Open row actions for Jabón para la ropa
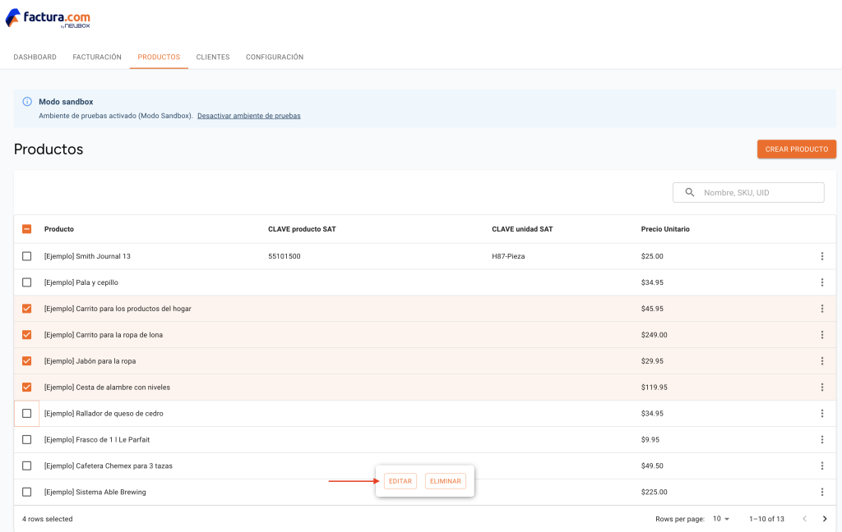Image resolution: width=842 pixels, height=532 pixels. [x=821, y=361]
